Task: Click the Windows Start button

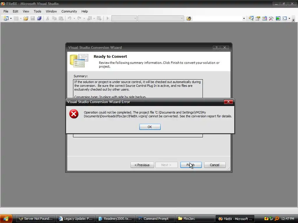Action: pos(6,219)
